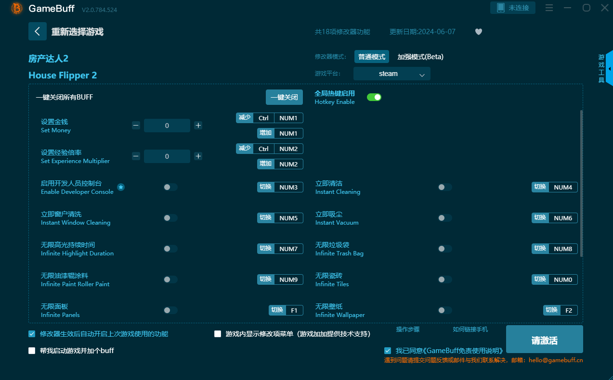Click the 共18项修改器功能 count text
Screen dimensions: 613x380
pyautogui.click(x=342, y=32)
